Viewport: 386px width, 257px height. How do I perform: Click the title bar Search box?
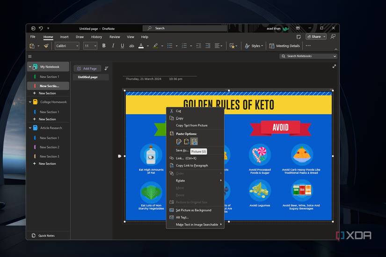(185, 29)
